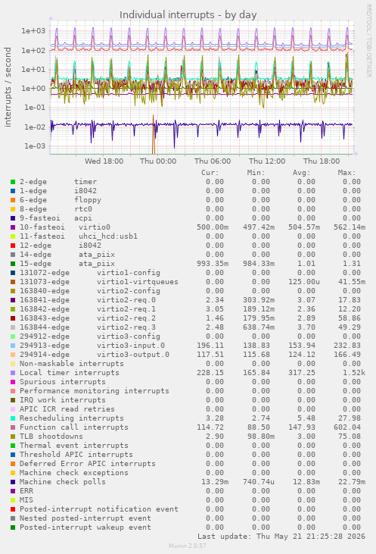Image resolution: width=376 pixels, height=554 pixels.
Task: Click the Local timer interrupts purple swatch
Action: pyautogui.click(x=13, y=373)
